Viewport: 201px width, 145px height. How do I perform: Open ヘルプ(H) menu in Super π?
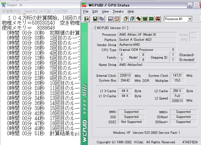[61, 11]
